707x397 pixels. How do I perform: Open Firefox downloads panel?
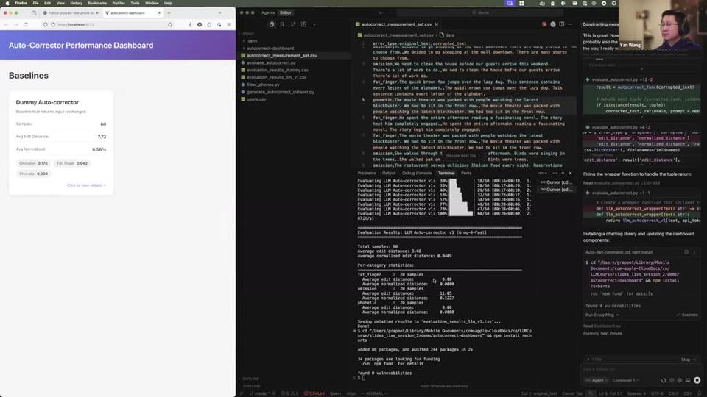pos(190,25)
